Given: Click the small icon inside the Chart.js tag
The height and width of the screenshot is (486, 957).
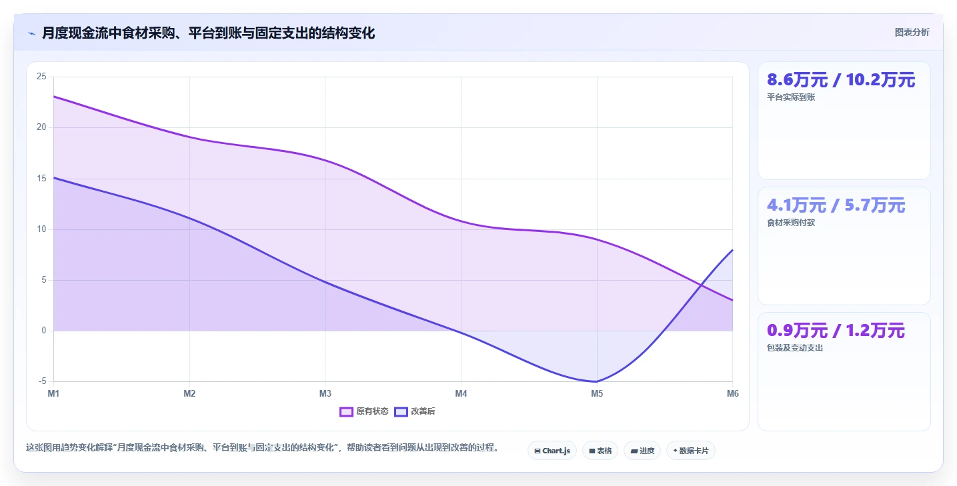Looking at the screenshot, I should point(538,451).
